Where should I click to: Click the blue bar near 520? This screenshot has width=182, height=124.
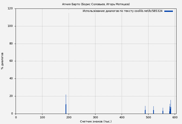[153, 111]
